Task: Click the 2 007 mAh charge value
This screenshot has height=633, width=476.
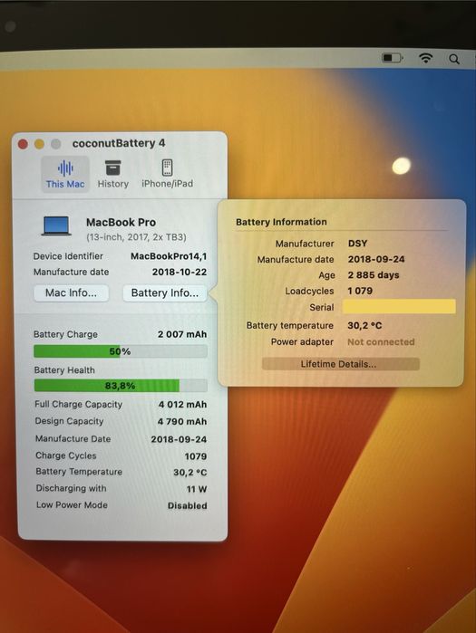Action: pos(182,334)
